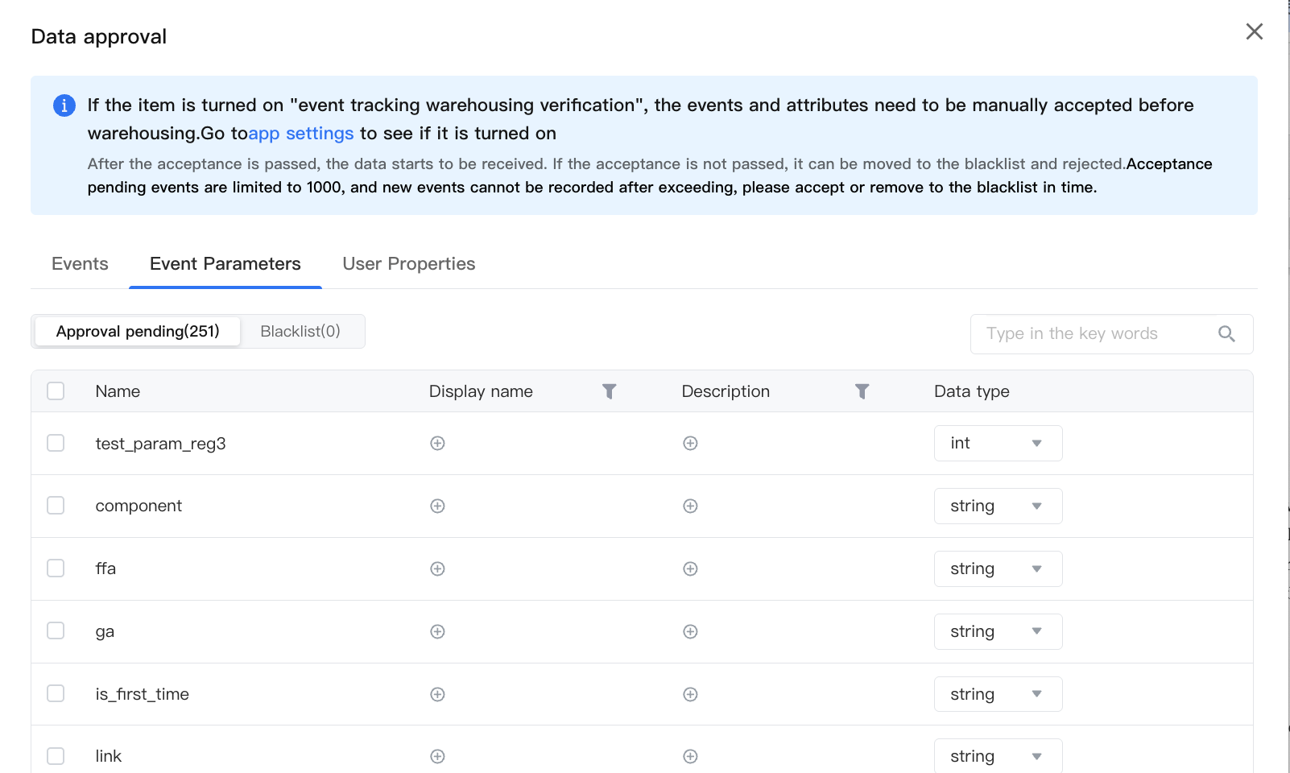Select the ga row checkbox

tap(56, 630)
